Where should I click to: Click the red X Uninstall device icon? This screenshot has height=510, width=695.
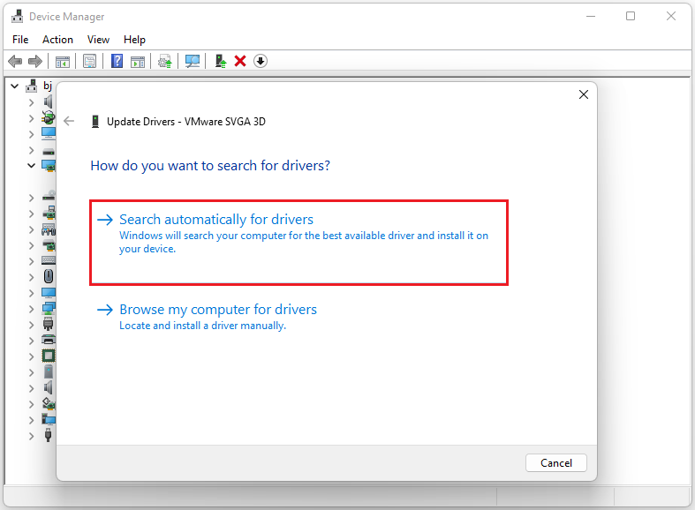pos(240,61)
